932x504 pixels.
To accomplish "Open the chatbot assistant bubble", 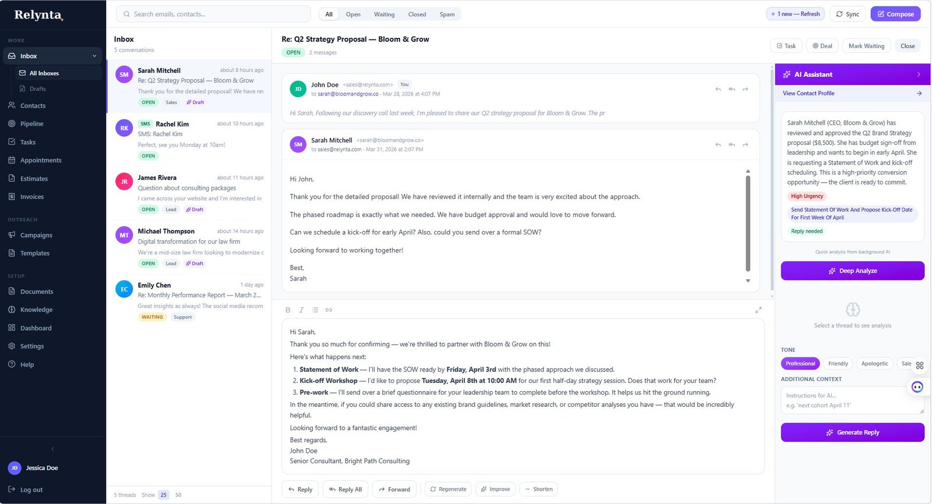I will [917, 387].
